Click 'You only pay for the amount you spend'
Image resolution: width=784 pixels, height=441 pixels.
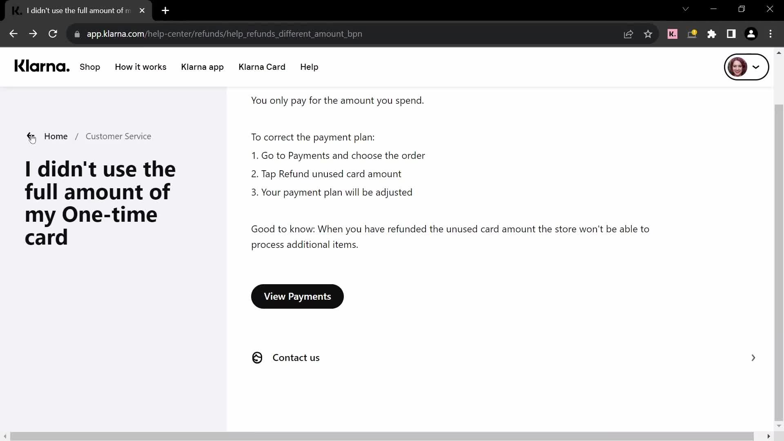(x=337, y=100)
